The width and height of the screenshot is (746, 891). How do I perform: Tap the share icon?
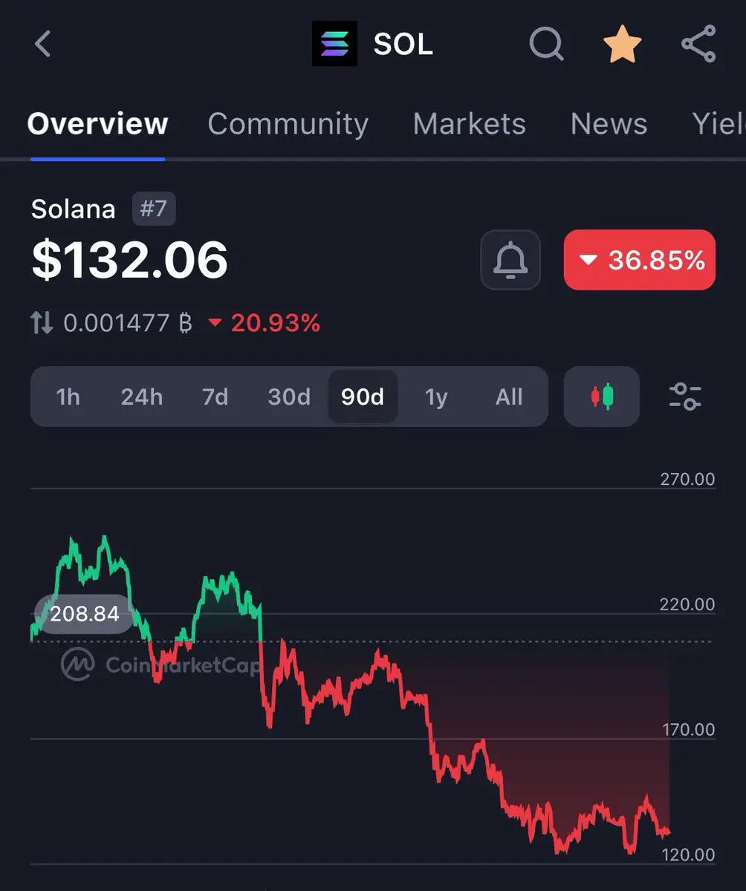tap(698, 44)
